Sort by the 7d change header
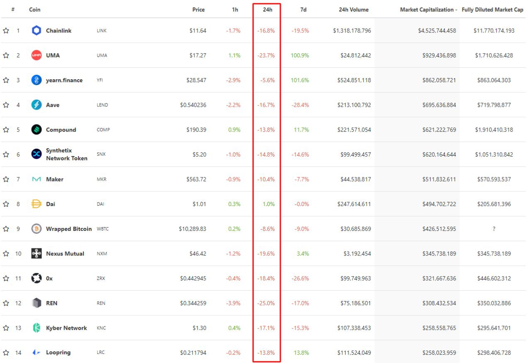 (303, 10)
